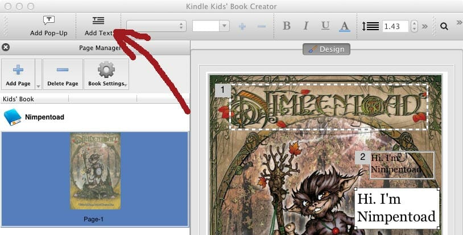Increase font size with plus icon

[242, 26]
